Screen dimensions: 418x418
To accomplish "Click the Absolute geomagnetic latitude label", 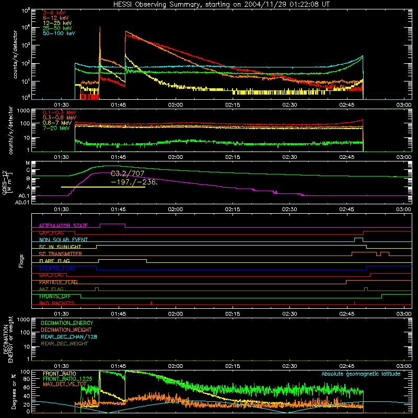I will point(361,374).
